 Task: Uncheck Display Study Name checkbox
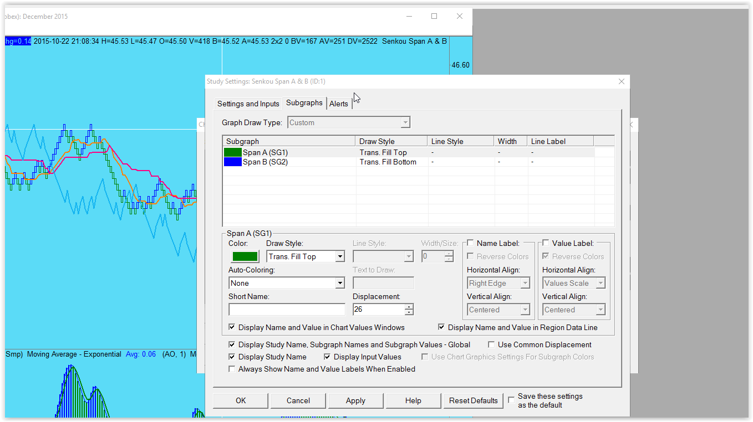pyautogui.click(x=232, y=357)
